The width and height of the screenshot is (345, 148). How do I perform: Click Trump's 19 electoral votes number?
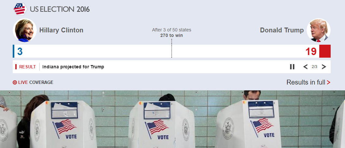[311, 51]
